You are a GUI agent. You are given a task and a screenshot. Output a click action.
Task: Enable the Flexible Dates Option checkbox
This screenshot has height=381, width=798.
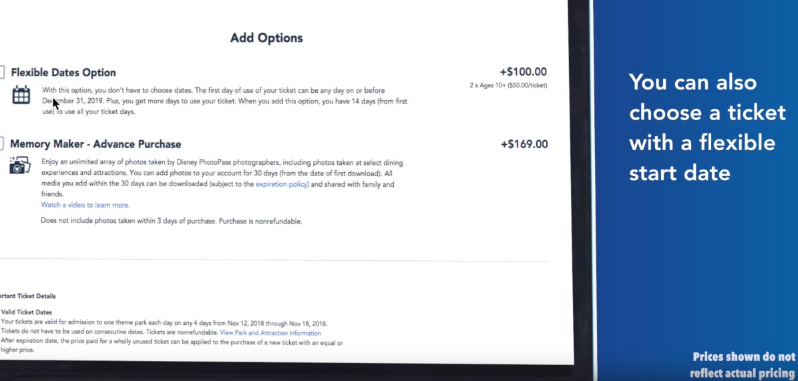pyautogui.click(x=2, y=72)
